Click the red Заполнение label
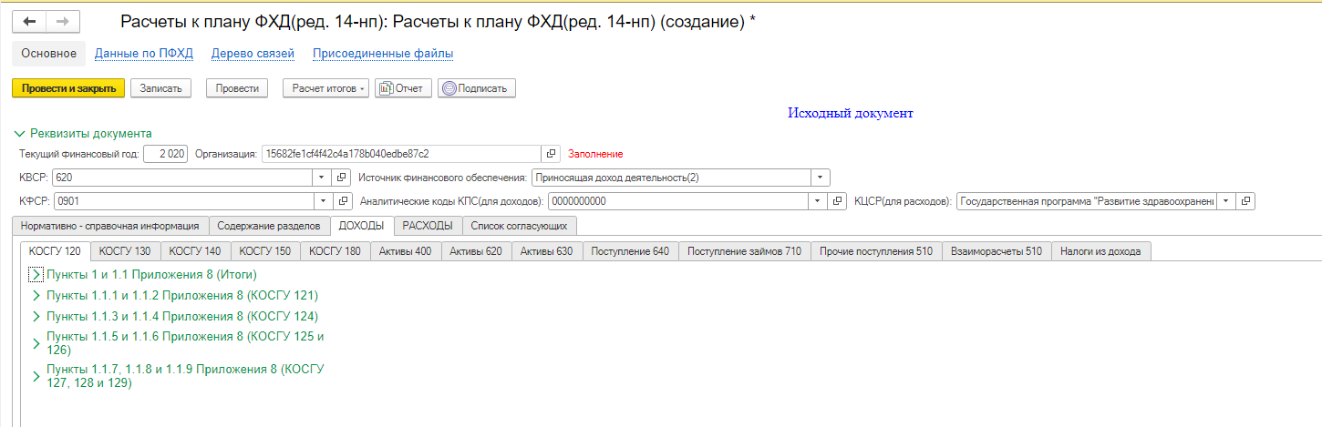This screenshot has height=427, width=1322. (x=595, y=154)
